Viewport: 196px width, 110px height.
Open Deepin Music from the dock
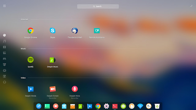(x=81, y=106)
